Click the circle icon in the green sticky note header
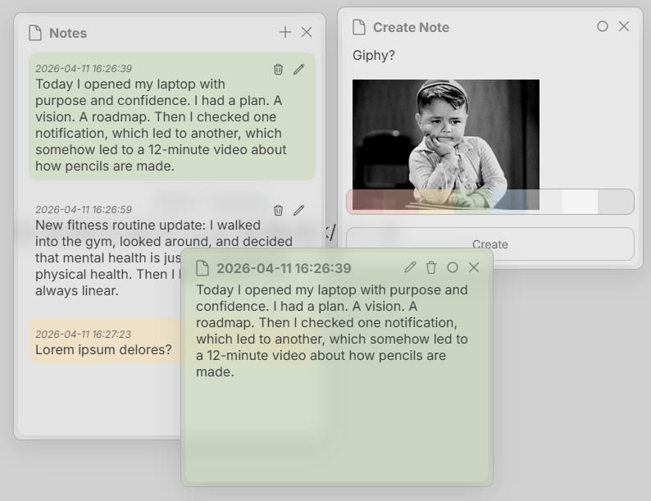This screenshot has width=651, height=501. tap(453, 267)
